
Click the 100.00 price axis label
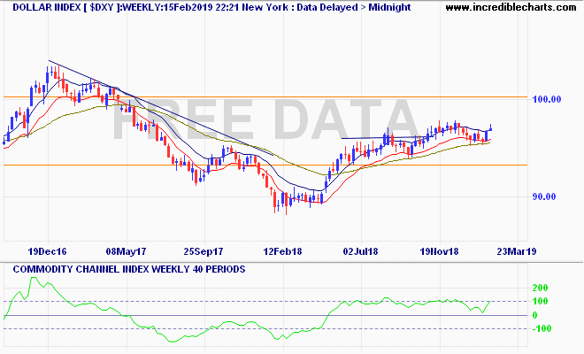[x=548, y=99]
